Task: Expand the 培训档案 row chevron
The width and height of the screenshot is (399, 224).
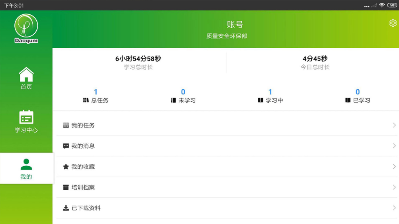Action: click(x=394, y=187)
